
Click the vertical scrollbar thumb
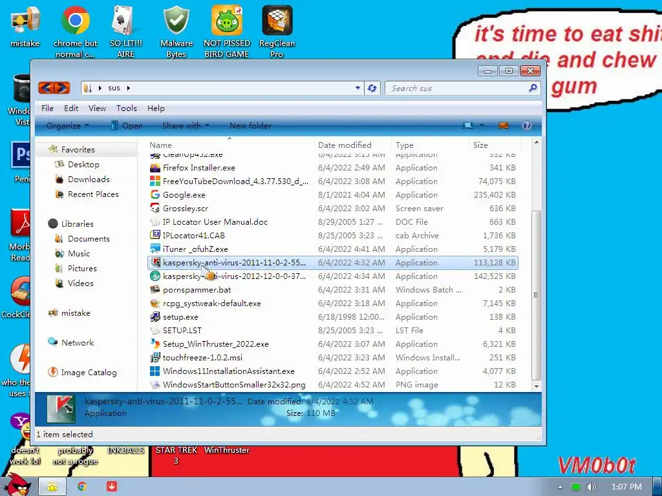(x=536, y=294)
